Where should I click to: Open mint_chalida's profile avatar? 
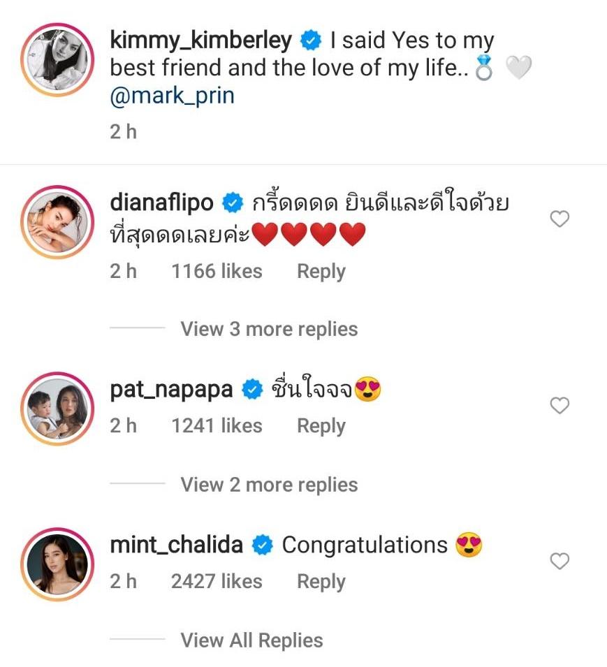pos(57,563)
